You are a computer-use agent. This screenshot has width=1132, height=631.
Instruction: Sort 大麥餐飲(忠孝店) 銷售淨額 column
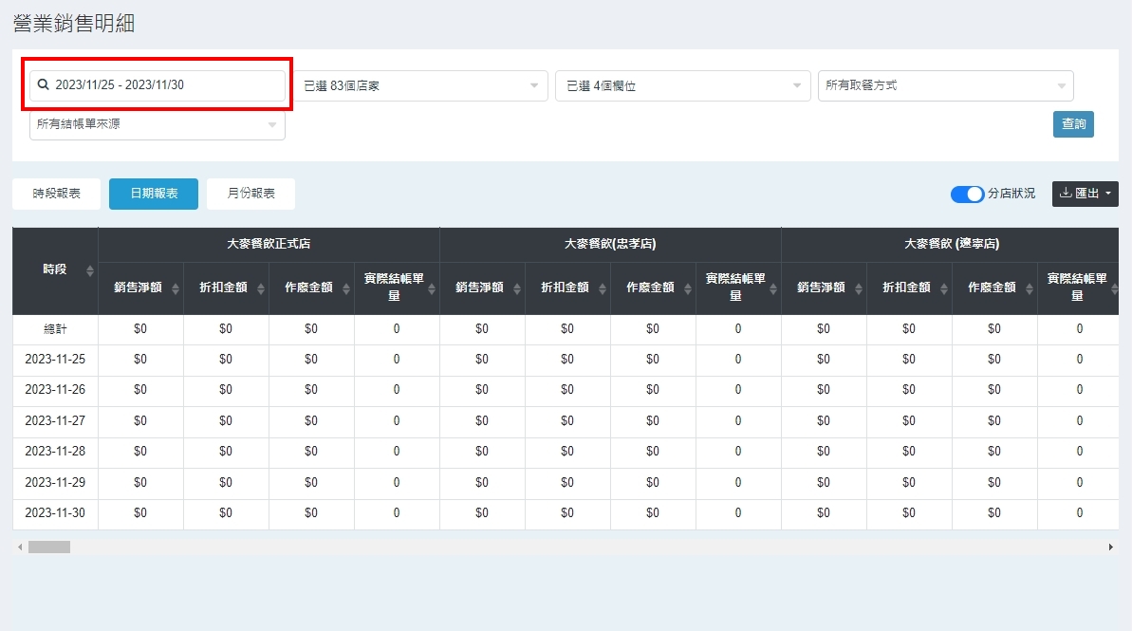coord(516,288)
